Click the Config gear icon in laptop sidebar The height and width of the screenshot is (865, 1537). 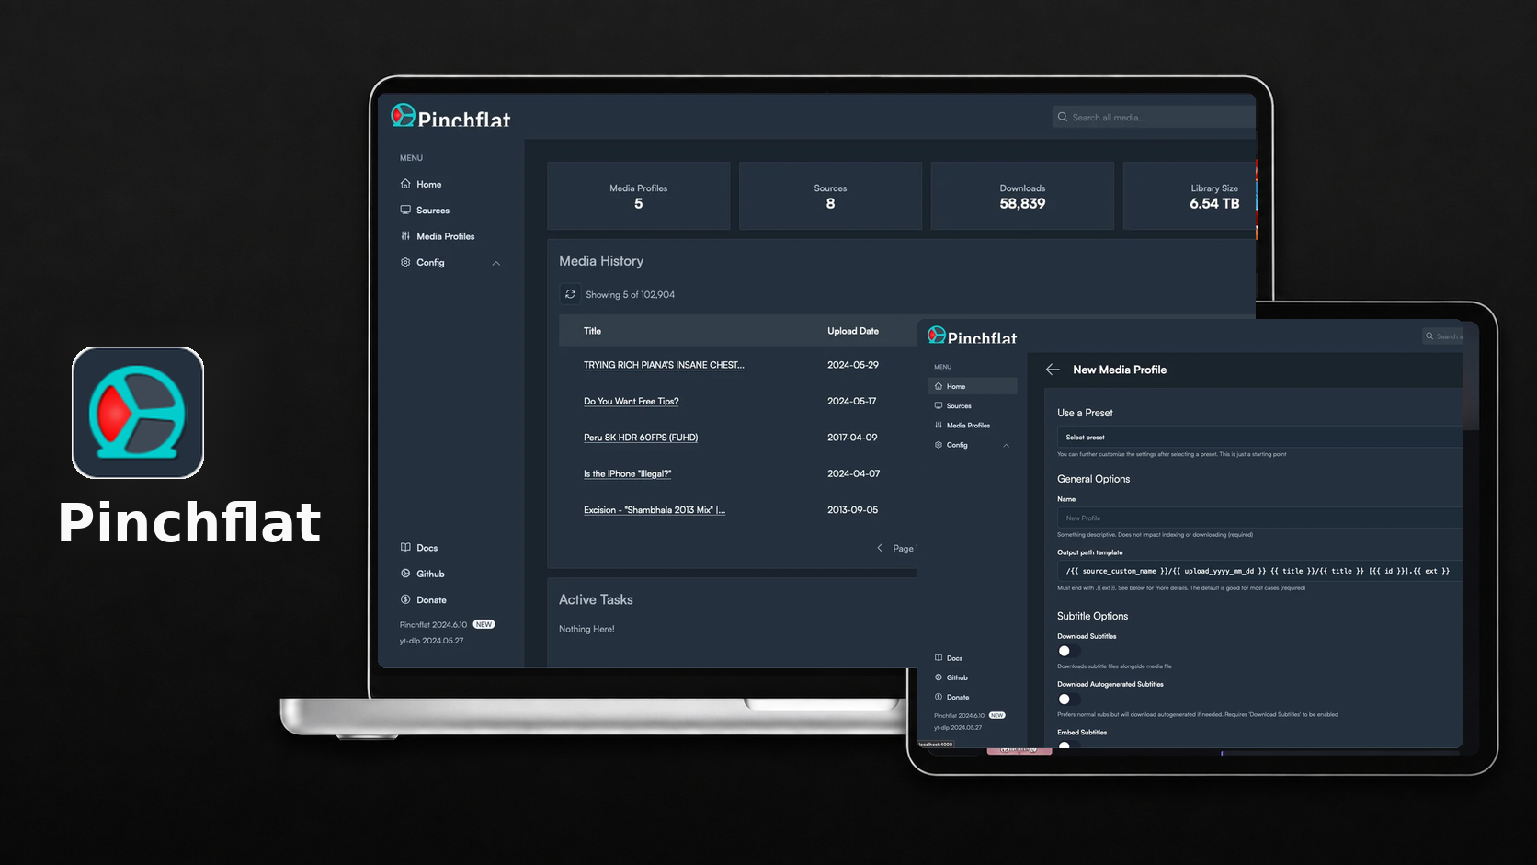click(x=405, y=262)
